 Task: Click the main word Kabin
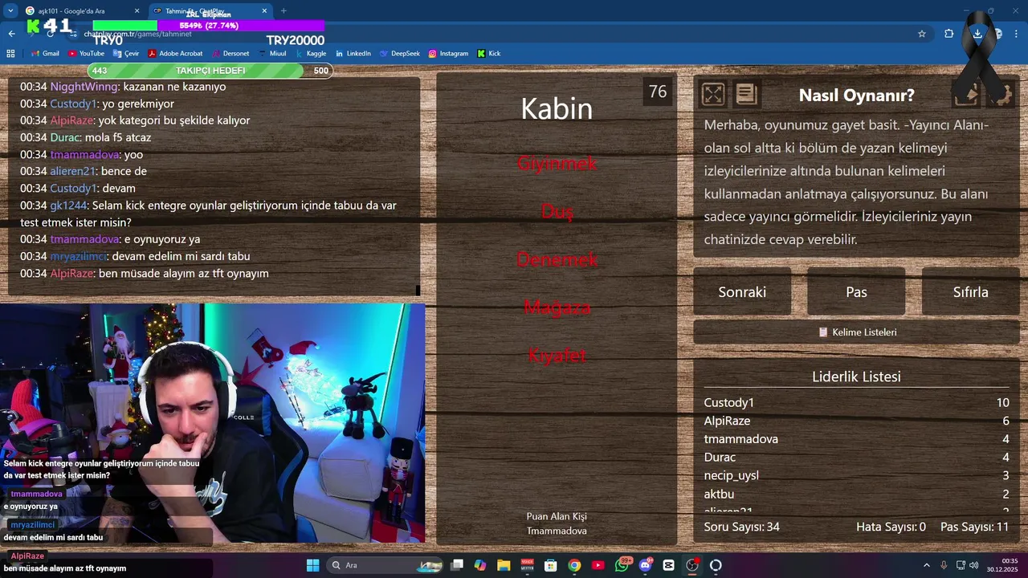coord(557,108)
